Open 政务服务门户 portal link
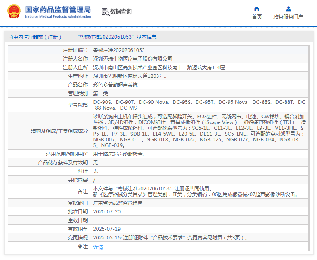 tap(288, 17)
